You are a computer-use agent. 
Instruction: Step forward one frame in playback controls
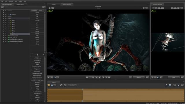click(x=103, y=77)
